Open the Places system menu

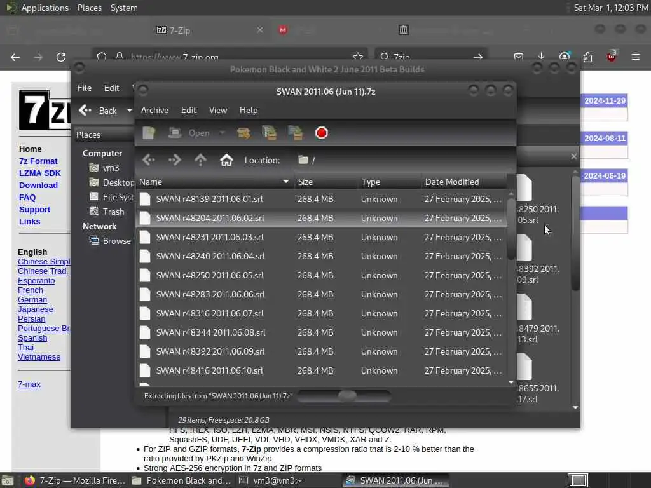click(x=90, y=8)
